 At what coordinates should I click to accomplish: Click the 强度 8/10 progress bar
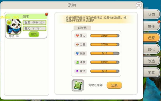tap(105, 53)
